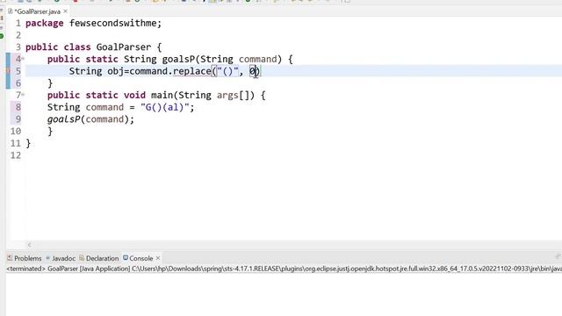The height and width of the screenshot is (316, 562).
Task: Click 'obj=command' on line 5
Action: [137, 71]
